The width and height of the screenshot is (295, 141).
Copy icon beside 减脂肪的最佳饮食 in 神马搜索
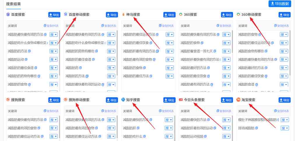tap(151, 43)
